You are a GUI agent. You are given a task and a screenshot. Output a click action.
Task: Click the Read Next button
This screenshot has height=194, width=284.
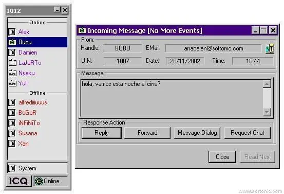pos(258,157)
